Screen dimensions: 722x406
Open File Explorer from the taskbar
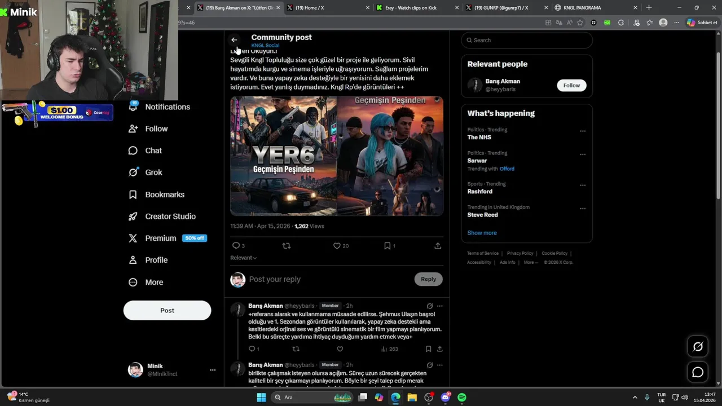click(x=412, y=398)
